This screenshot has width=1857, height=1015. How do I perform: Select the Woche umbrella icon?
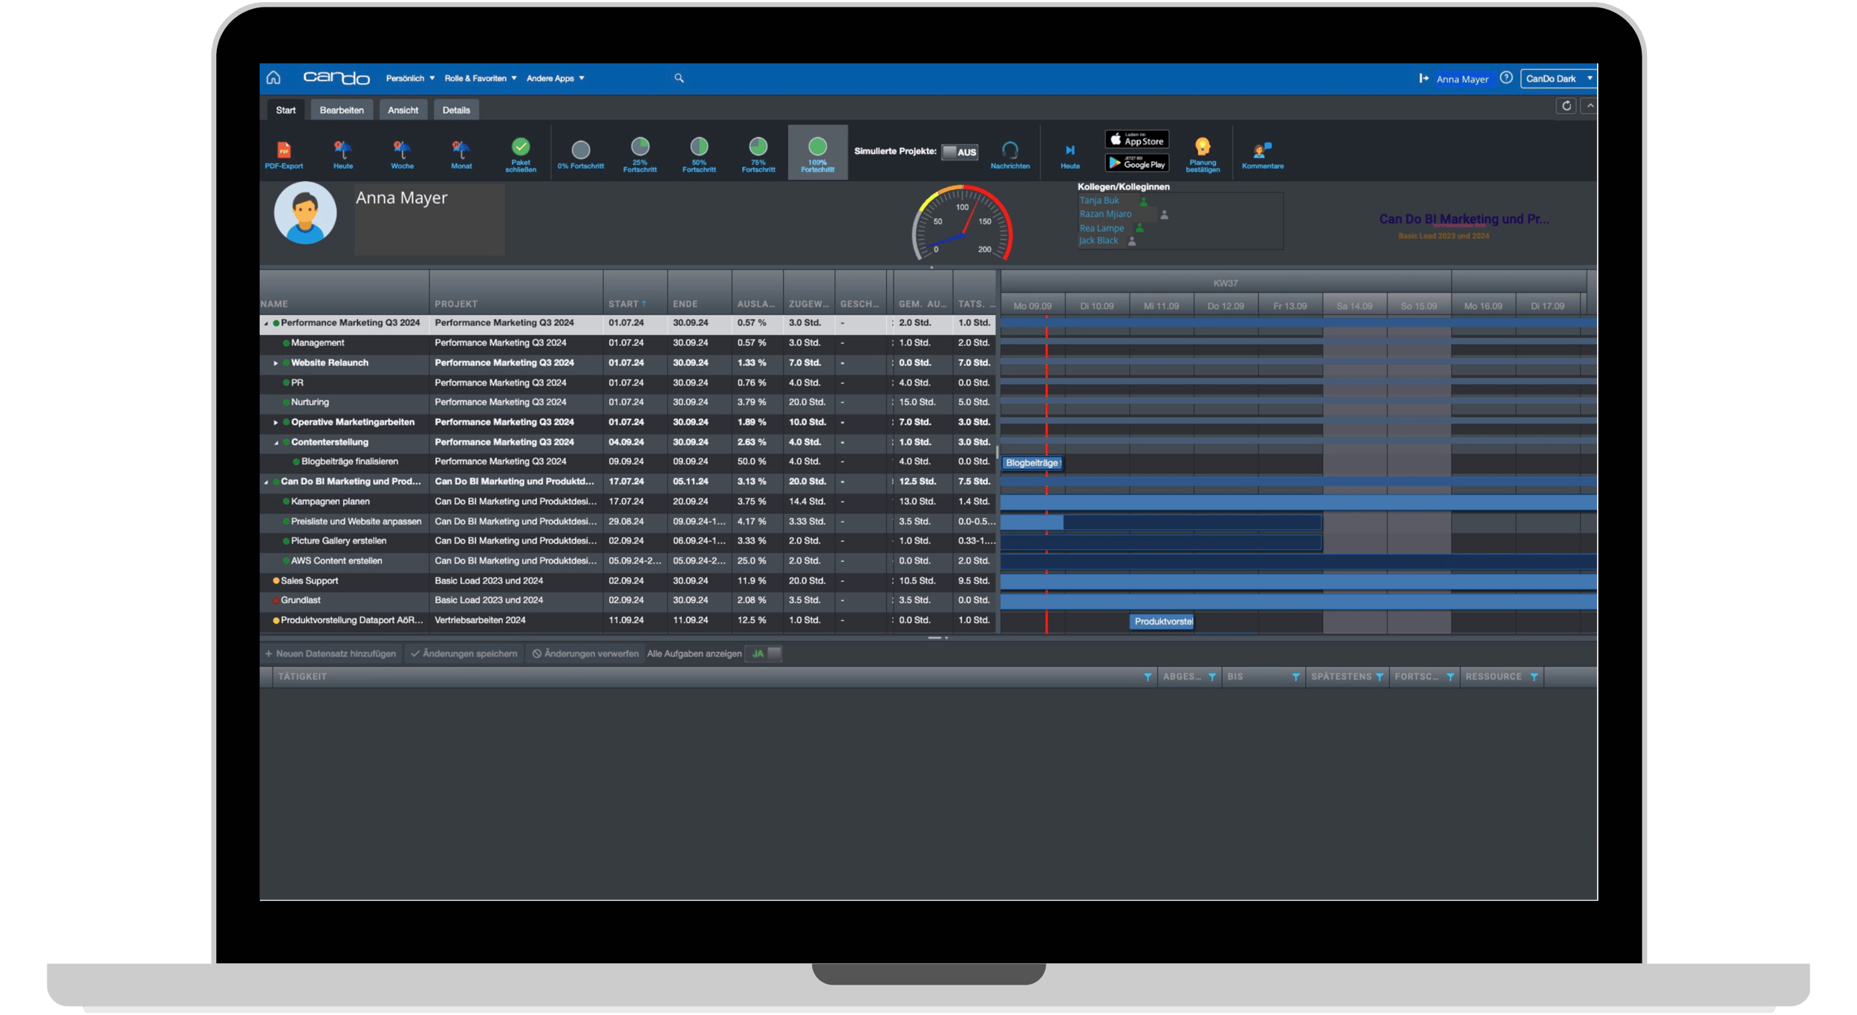click(402, 152)
